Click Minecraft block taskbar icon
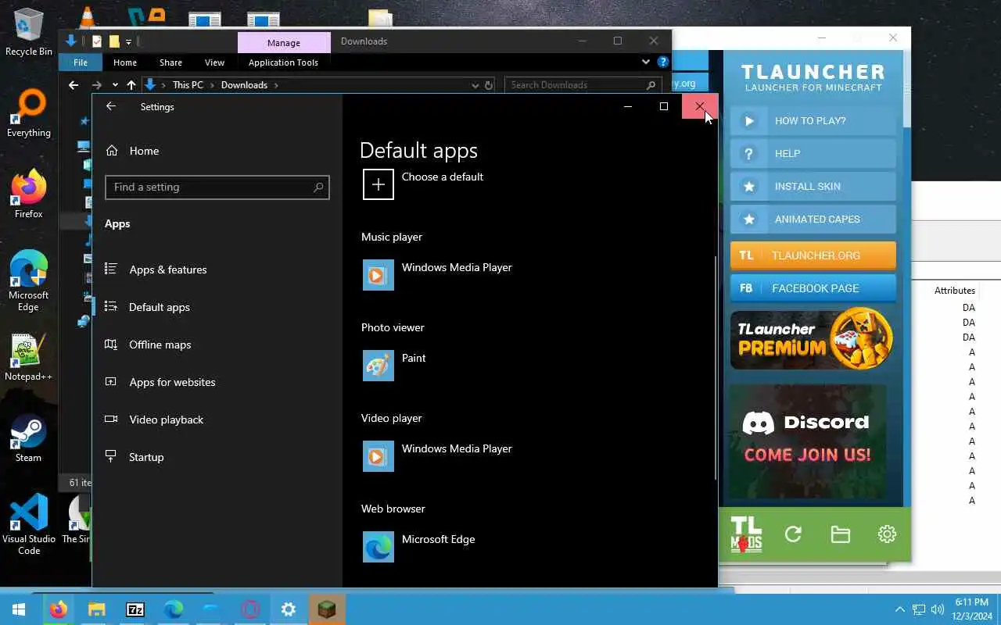This screenshot has width=1001, height=625. 327,609
